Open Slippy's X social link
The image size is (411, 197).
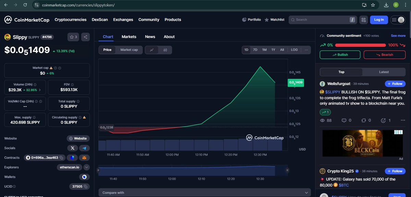pos(72,148)
